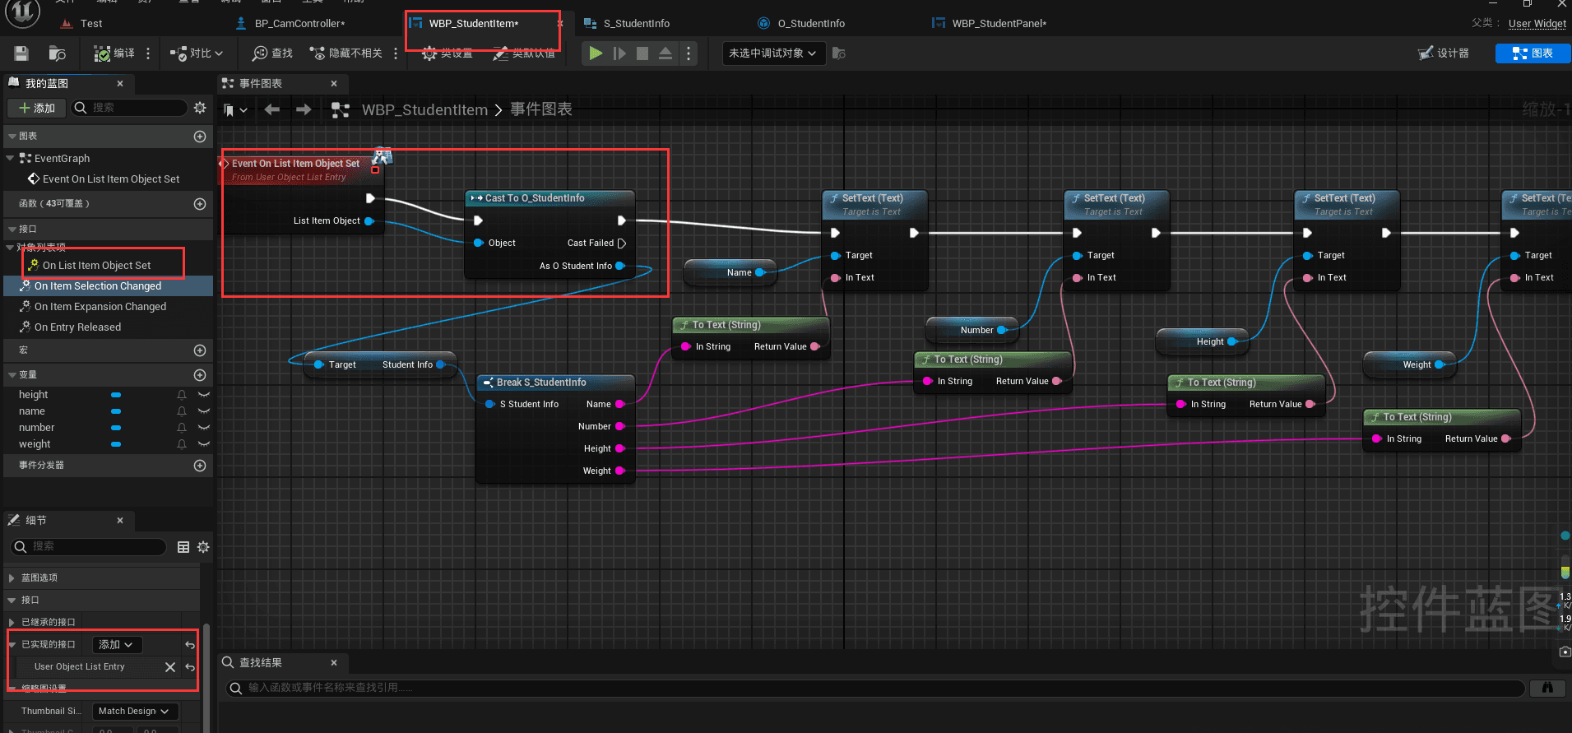Remove the User Object List Entry interface

click(x=170, y=667)
